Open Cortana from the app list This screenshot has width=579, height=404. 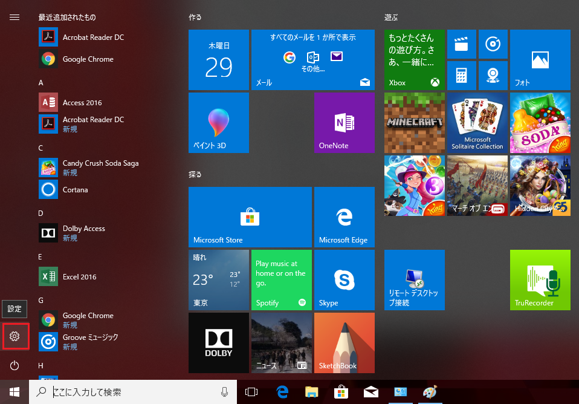64,190
